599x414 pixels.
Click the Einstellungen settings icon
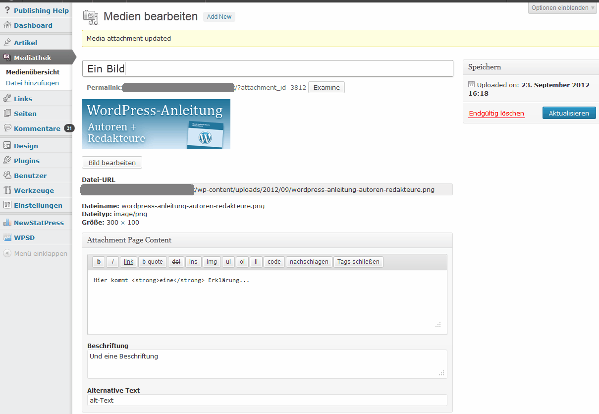pos(7,205)
